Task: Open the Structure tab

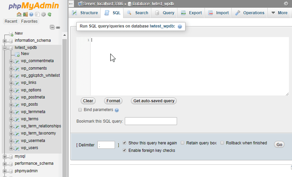Action: [85, 13]
